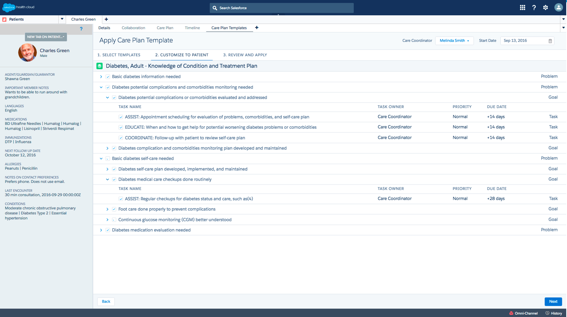
Task: Click the Back button
Action: tap(106, 302)
